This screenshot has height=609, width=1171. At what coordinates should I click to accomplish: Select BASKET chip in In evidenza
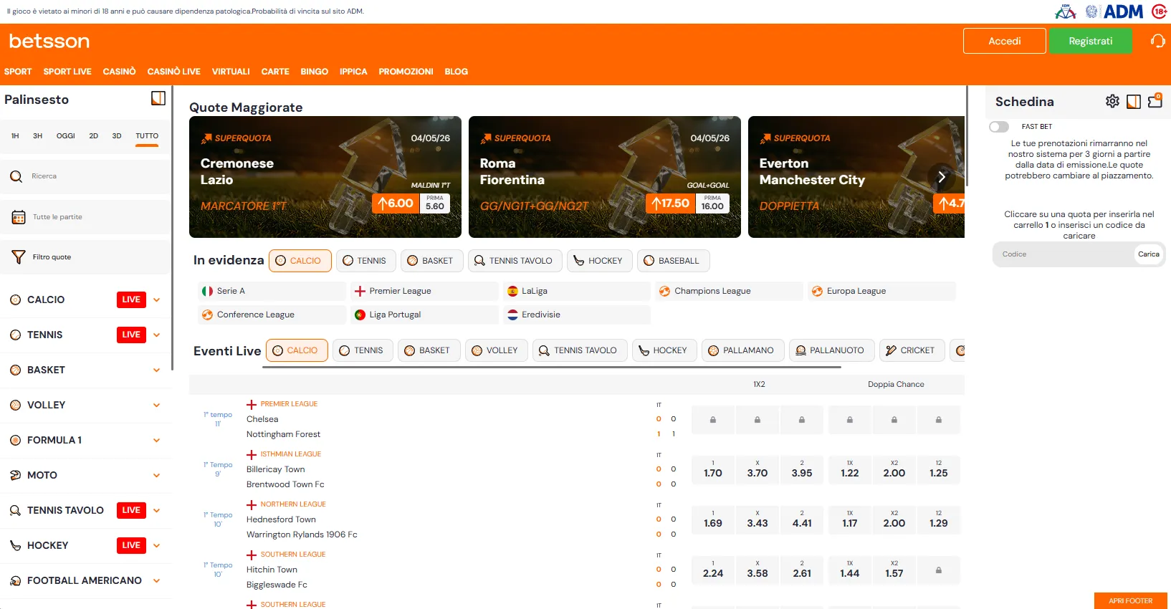(x=431, y=261)
